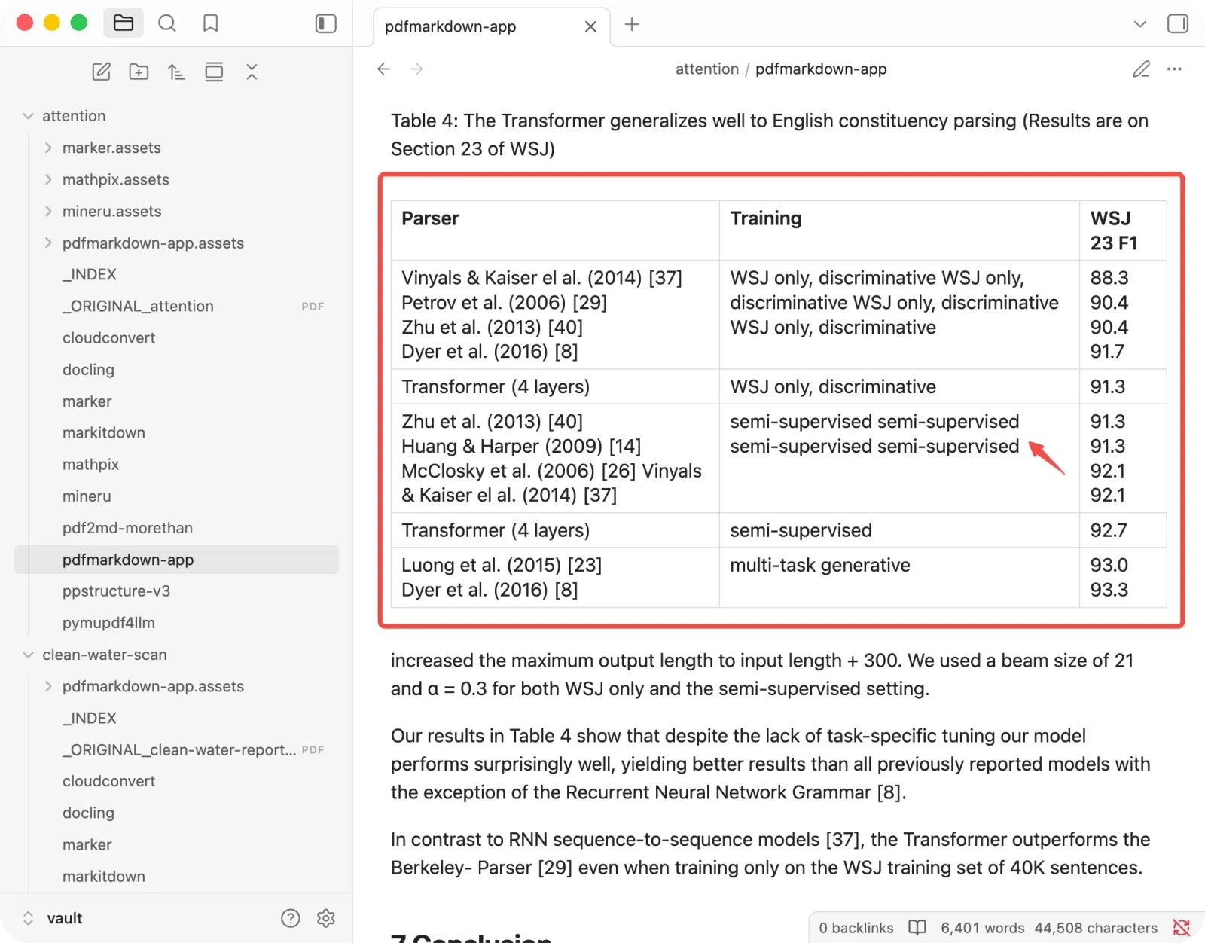This screenshot has width=1205, height=943.
Task: Click 0 backlinks in status bar
Action: coord(856,928)
